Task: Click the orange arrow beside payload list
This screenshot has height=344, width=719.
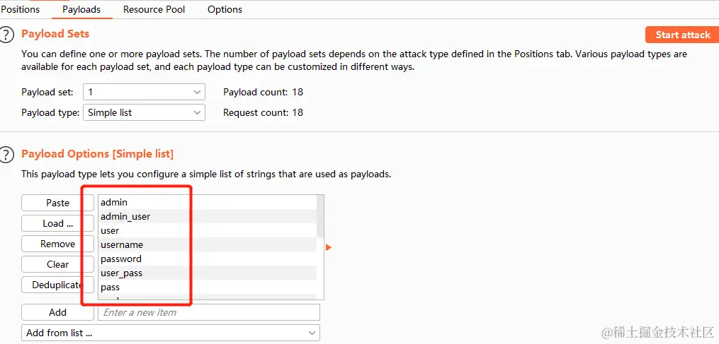Action: [x=329, y=247]
